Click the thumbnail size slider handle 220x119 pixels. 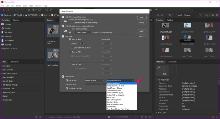(109, 117)
